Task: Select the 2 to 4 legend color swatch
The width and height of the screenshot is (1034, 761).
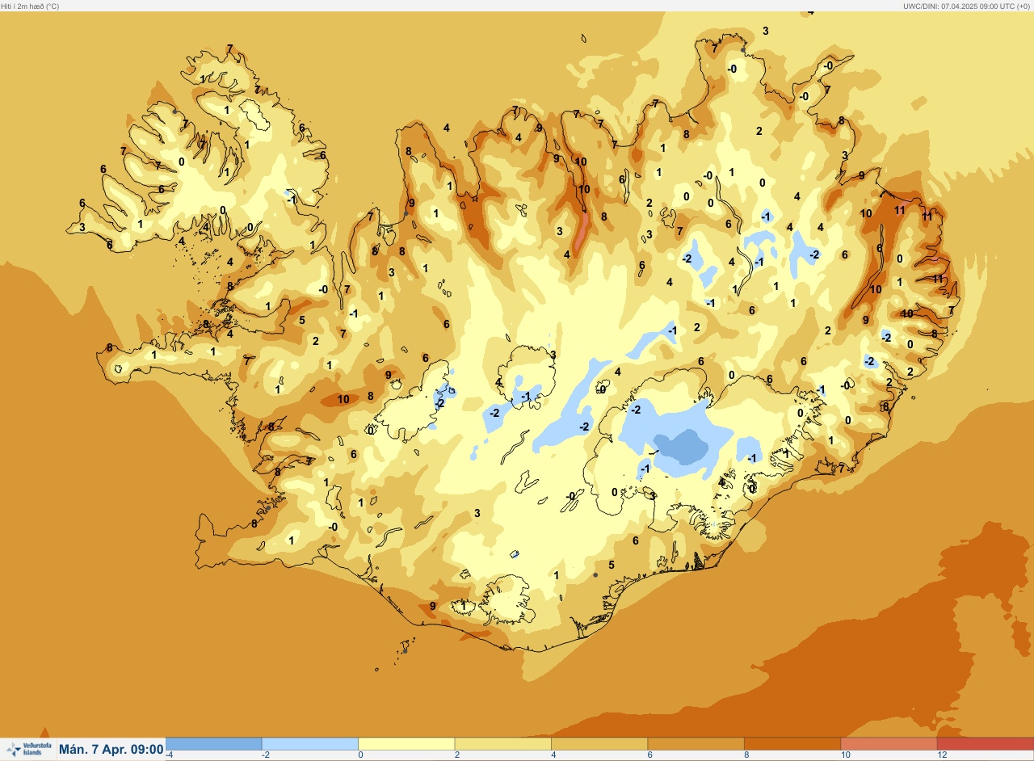Action: pos(502,743)
